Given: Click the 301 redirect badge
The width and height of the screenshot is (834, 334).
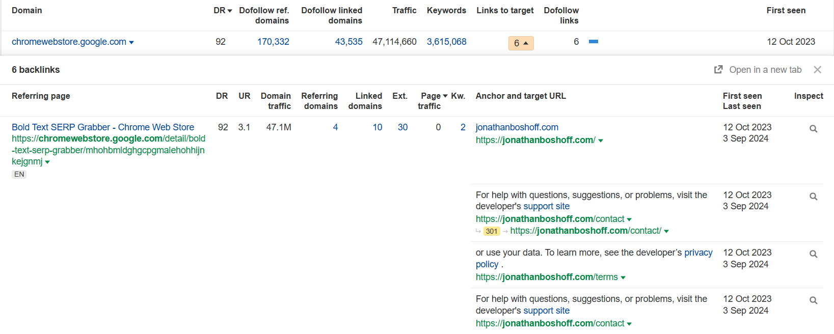Looking at the screenshot, I should point(491,231).
